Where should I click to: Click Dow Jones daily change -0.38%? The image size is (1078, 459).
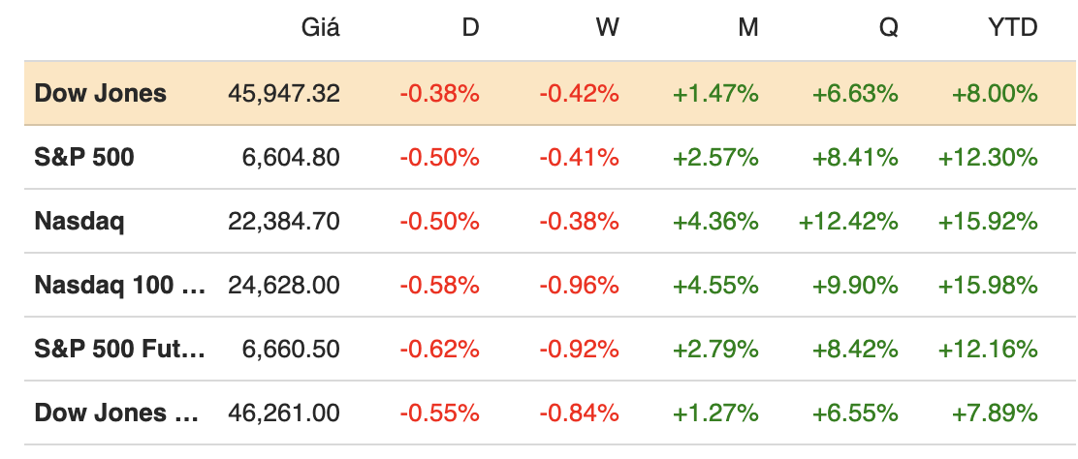click(x=439, y=93)
